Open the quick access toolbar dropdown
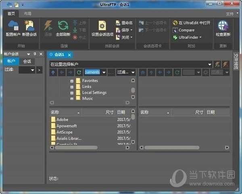Viewport: 242px width, 194px height. pyautogui.click(x=23, y=5)
